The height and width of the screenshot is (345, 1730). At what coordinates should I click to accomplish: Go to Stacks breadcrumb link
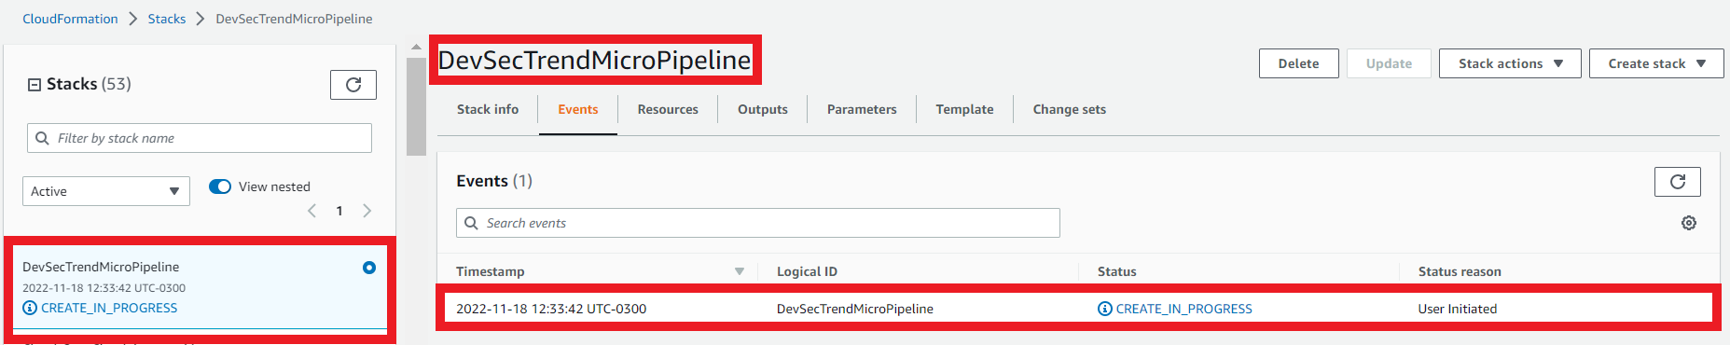click(167, 19)
